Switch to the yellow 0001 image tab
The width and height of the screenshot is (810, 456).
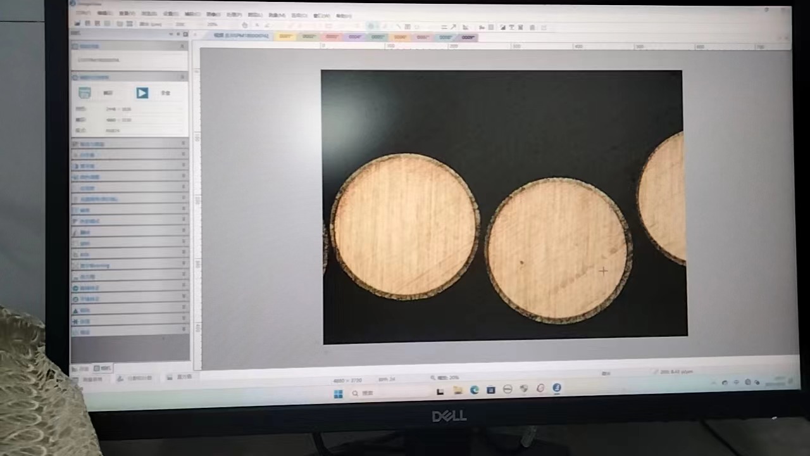pos(285,37)
